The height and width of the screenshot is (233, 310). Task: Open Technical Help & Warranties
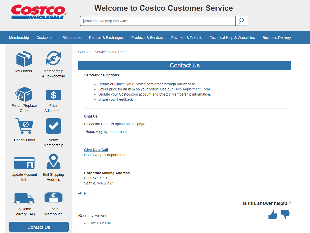232,37
